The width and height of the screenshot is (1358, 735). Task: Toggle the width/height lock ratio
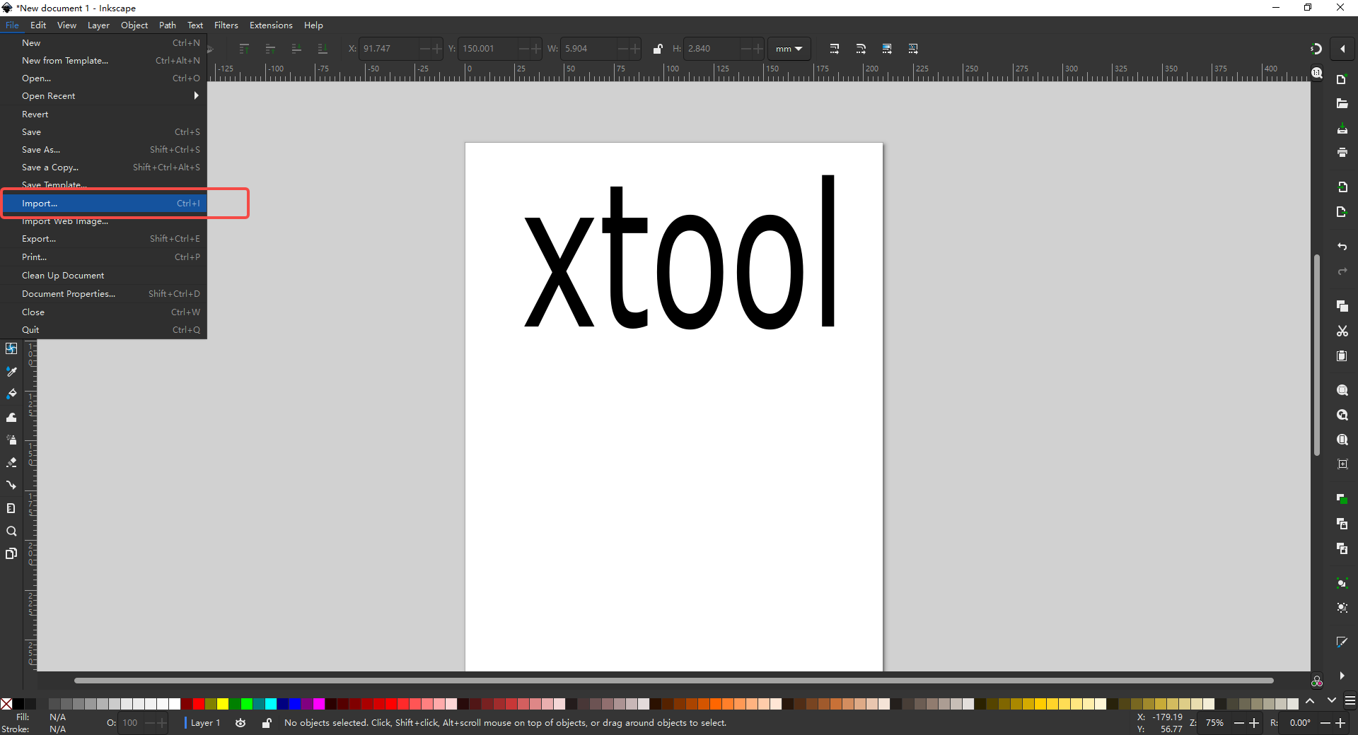(x=658, y=49)
